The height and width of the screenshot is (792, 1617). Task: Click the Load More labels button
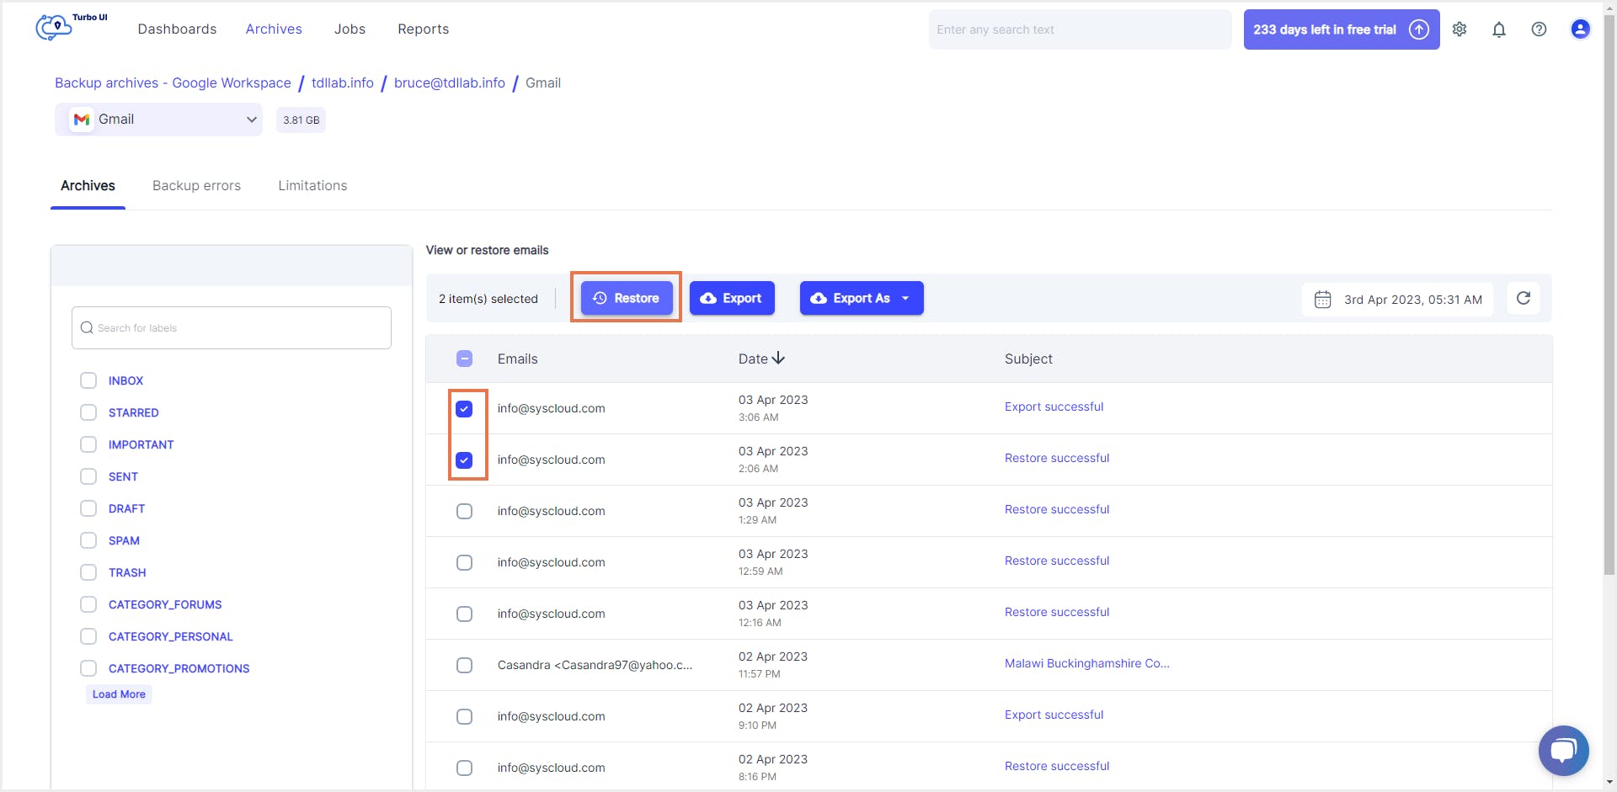tap(118, 694)
